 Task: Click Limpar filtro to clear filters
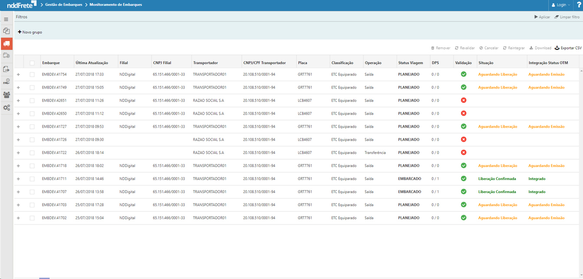567,17
